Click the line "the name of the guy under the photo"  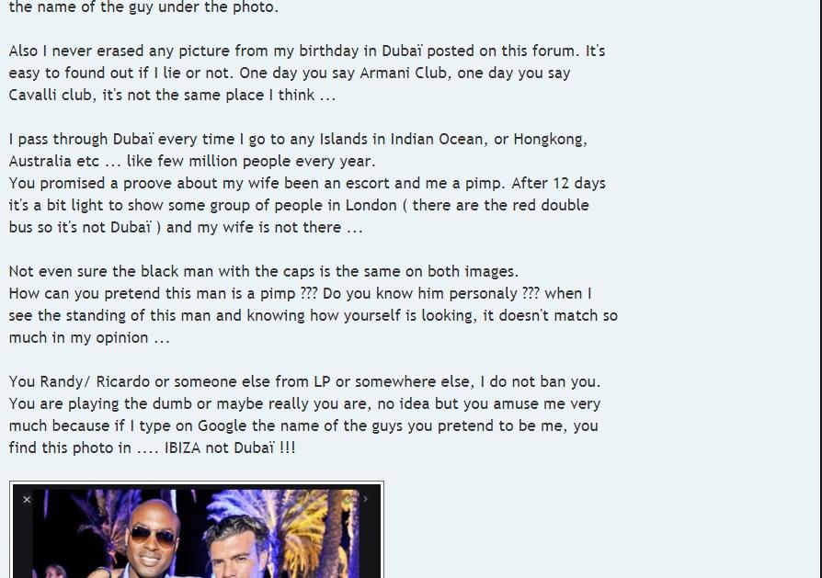143,7
